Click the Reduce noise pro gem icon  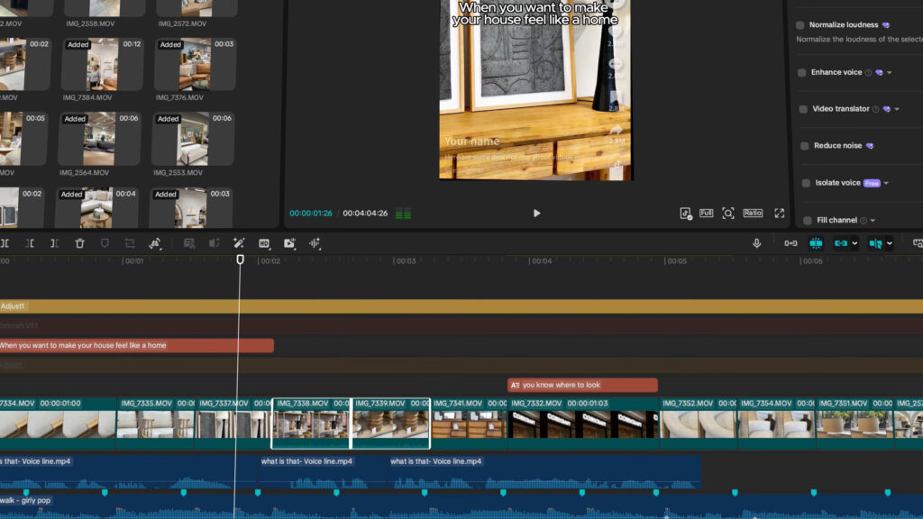pyautogui.click(x=870, y=146)
